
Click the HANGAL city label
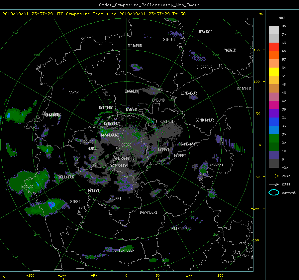[94, 191]
